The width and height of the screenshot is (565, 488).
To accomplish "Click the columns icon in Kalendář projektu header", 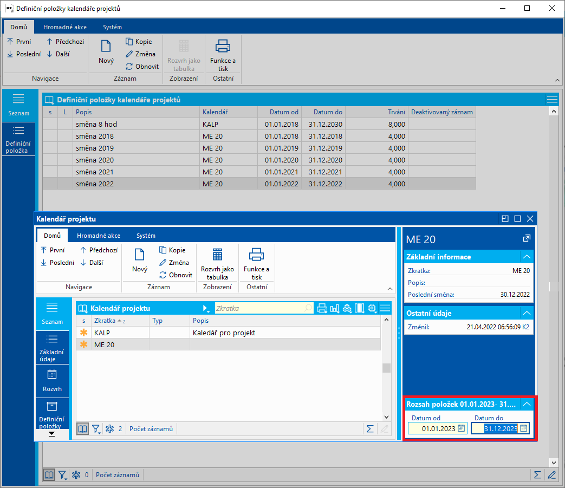I will point(360,308).
